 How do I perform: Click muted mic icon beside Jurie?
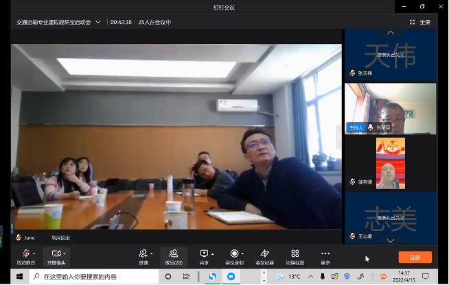[19, 238]
